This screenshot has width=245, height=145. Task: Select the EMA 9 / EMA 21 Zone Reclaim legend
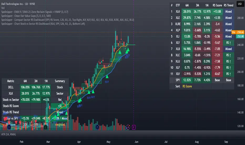pos(35,12)
